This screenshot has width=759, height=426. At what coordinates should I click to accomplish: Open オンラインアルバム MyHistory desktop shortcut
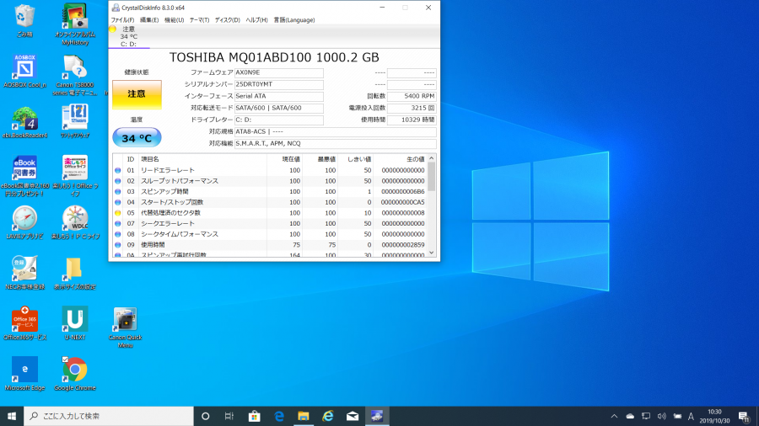tap(75, 24)
